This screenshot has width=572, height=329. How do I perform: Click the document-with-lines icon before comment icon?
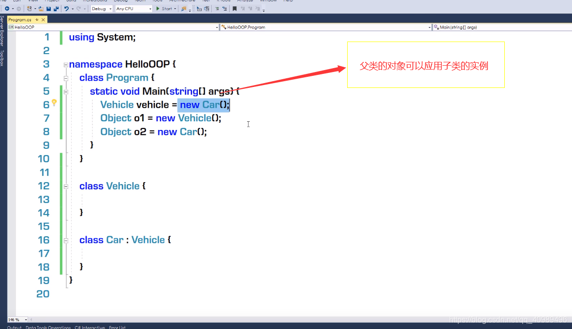pyautogui.click(x=207, y=9)
